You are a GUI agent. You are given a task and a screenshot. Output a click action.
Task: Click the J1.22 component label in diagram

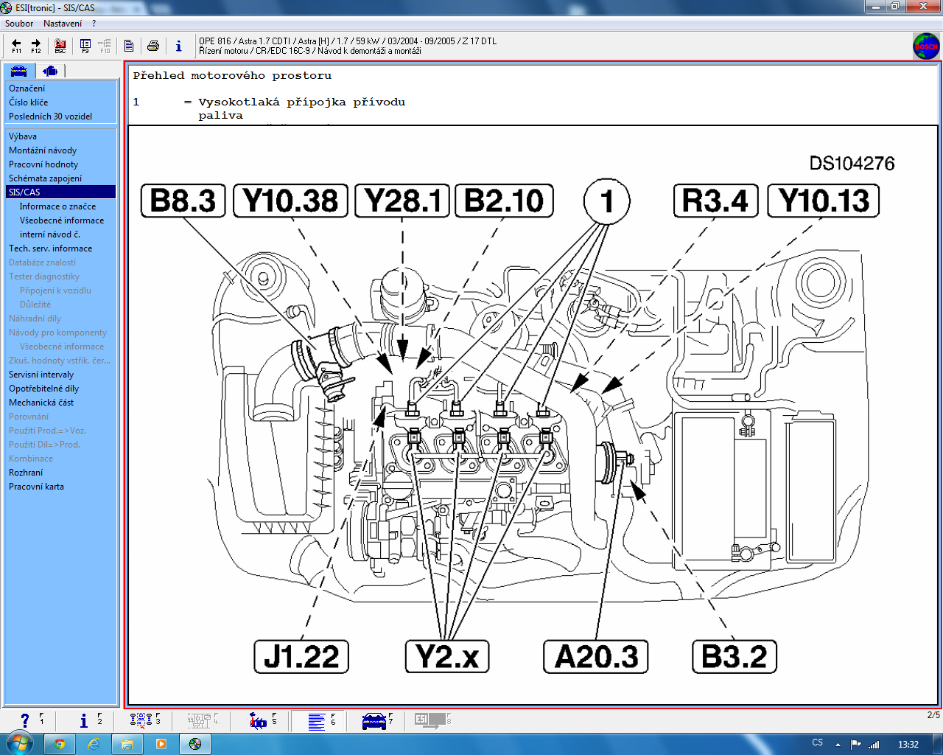coord(301,657)
